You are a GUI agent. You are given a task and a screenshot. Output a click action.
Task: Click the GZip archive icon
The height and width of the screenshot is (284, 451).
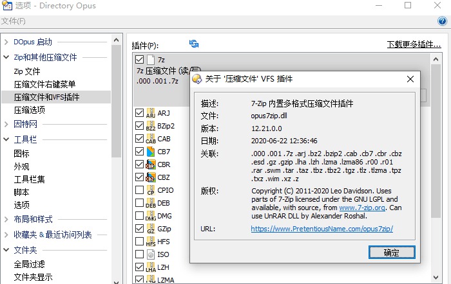pos(151,229)
